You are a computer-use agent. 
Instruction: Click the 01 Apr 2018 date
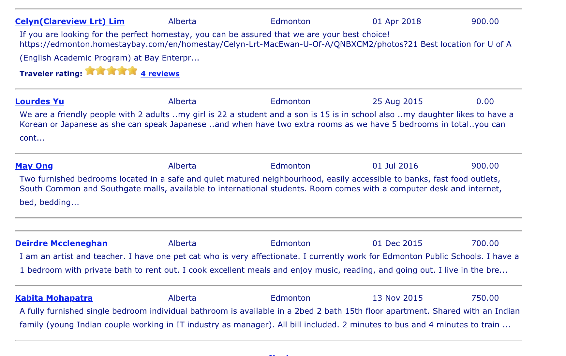coord(397,21)
